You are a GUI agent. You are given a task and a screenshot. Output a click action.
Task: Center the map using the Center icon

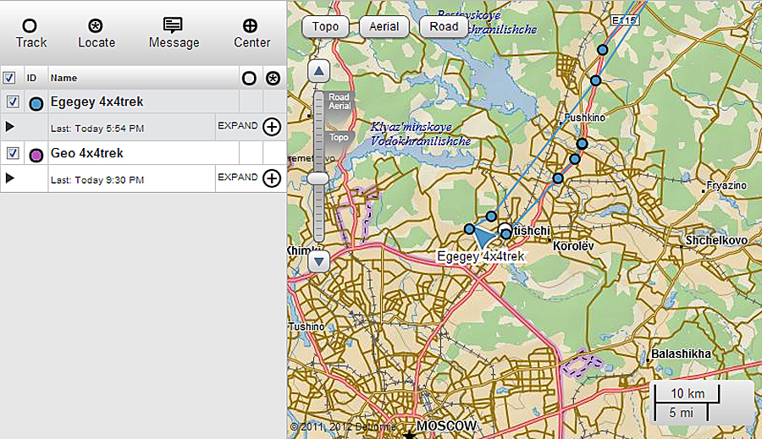click(x=251, y=26)
